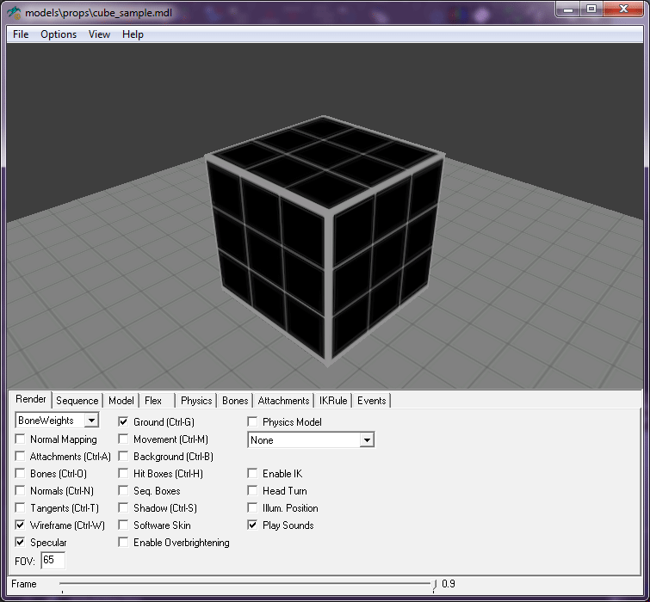The image size is (650, 602).
Task: Check Enable Overbrightening
Action: pos(123,542)
